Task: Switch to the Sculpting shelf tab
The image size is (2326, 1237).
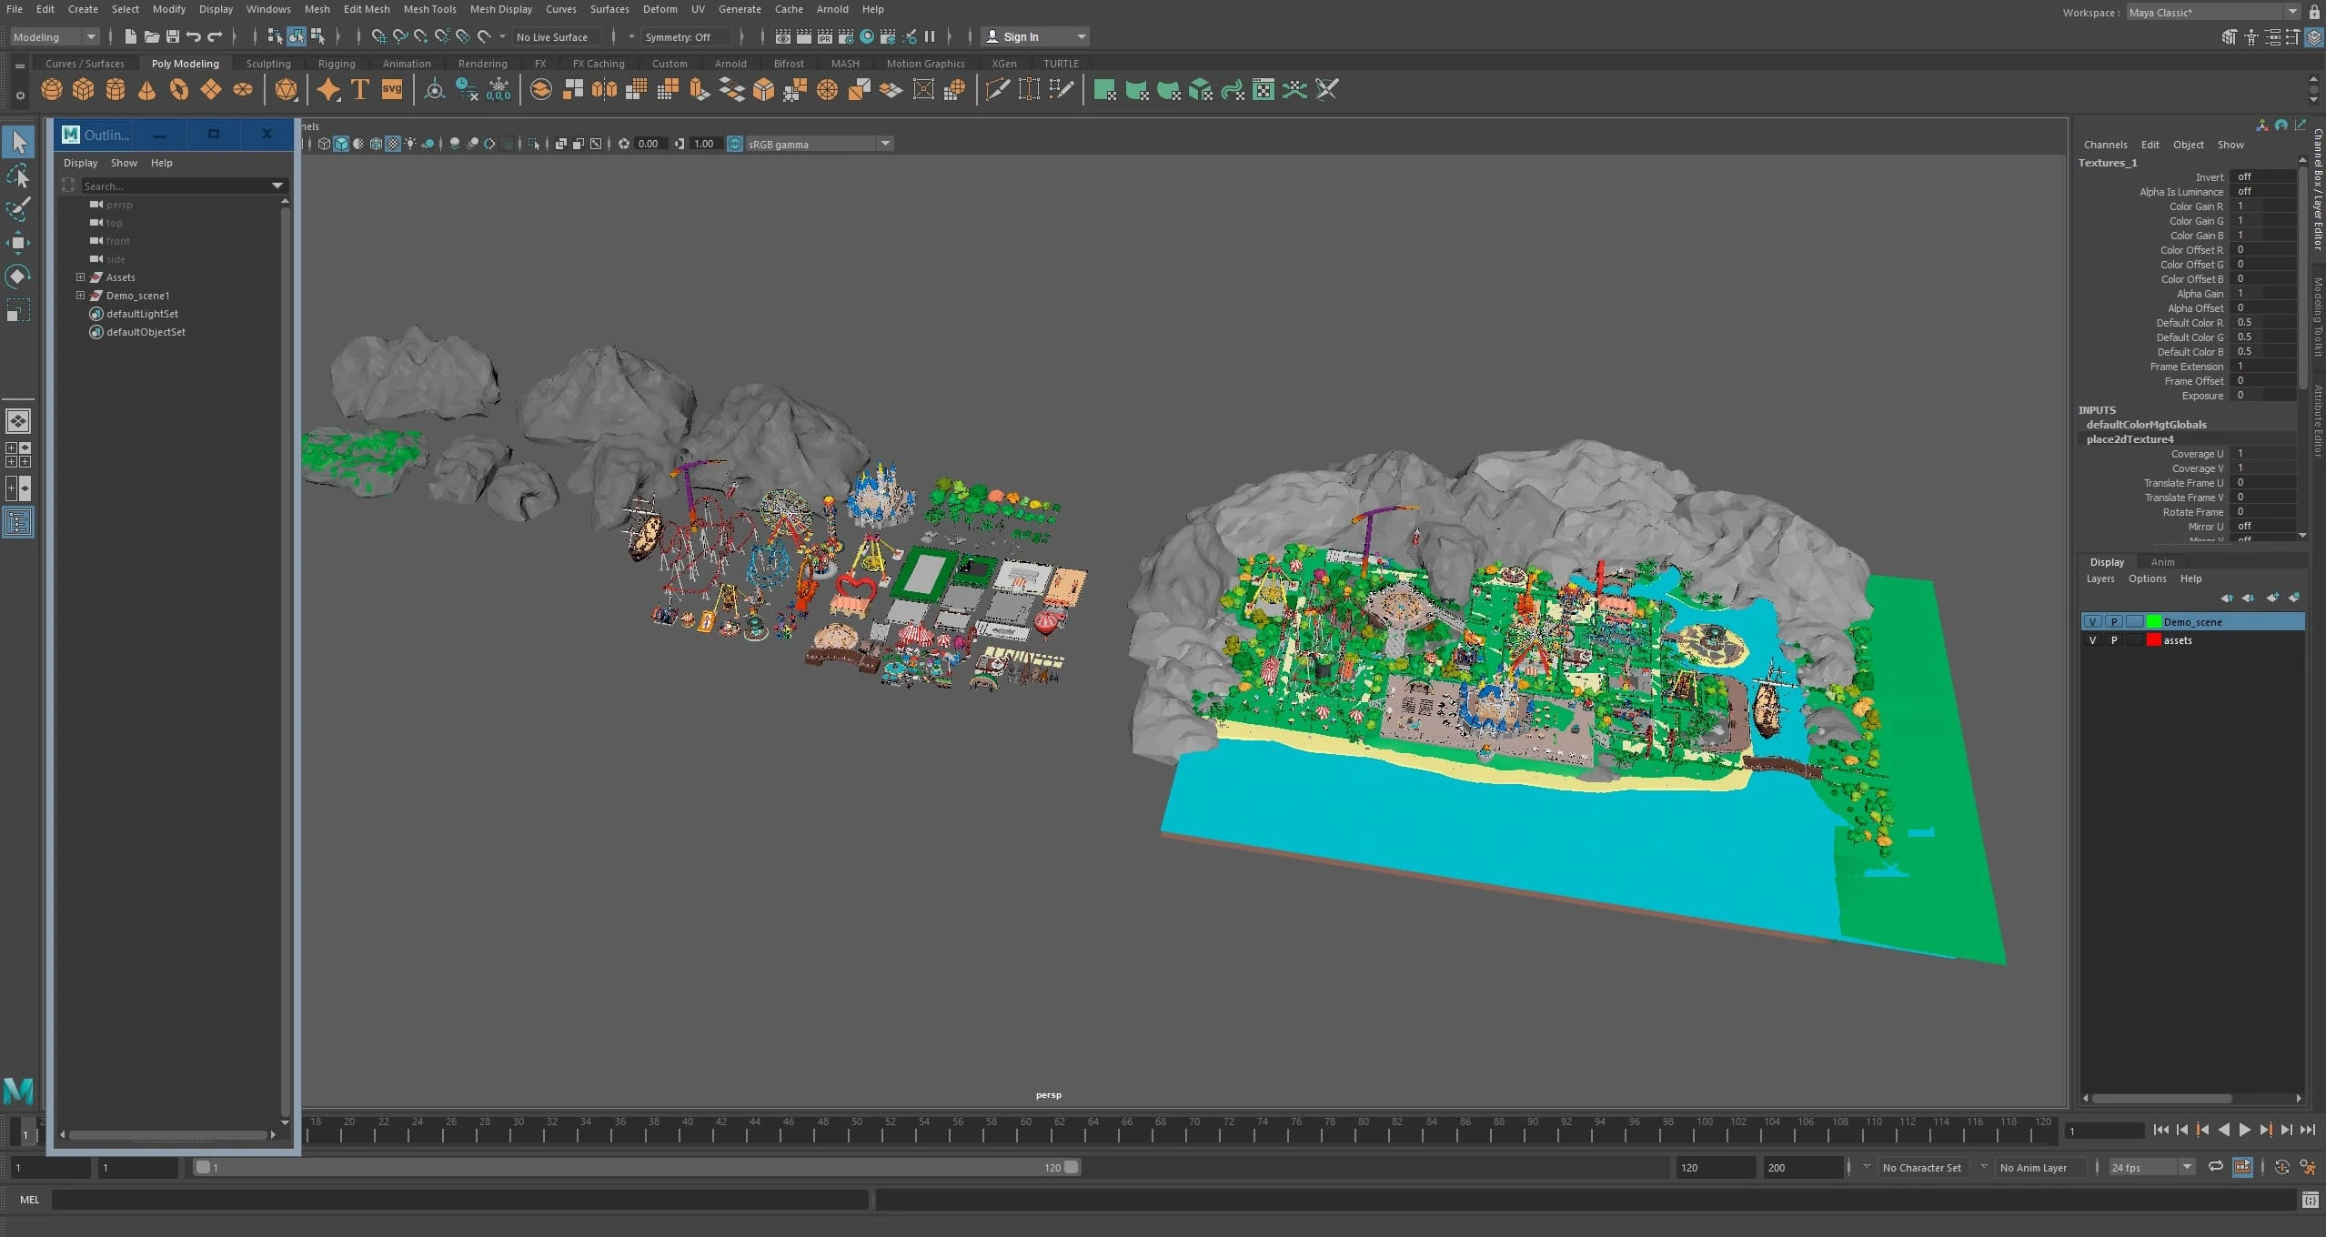Action: coord(268,64)
